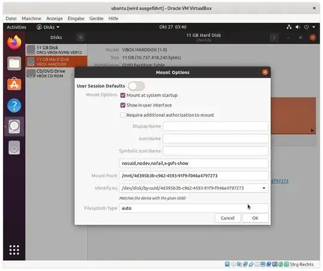Launch Ubuntu Software from the dock
This screenshot has width=323, height=271.
click(x=14, y=84)
